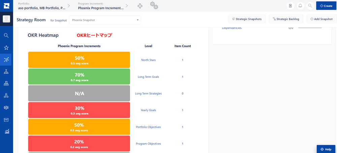Click the chevron after Portfolio name
The height and width of the screenshot is (153, 337).
(x=69, y=6)
